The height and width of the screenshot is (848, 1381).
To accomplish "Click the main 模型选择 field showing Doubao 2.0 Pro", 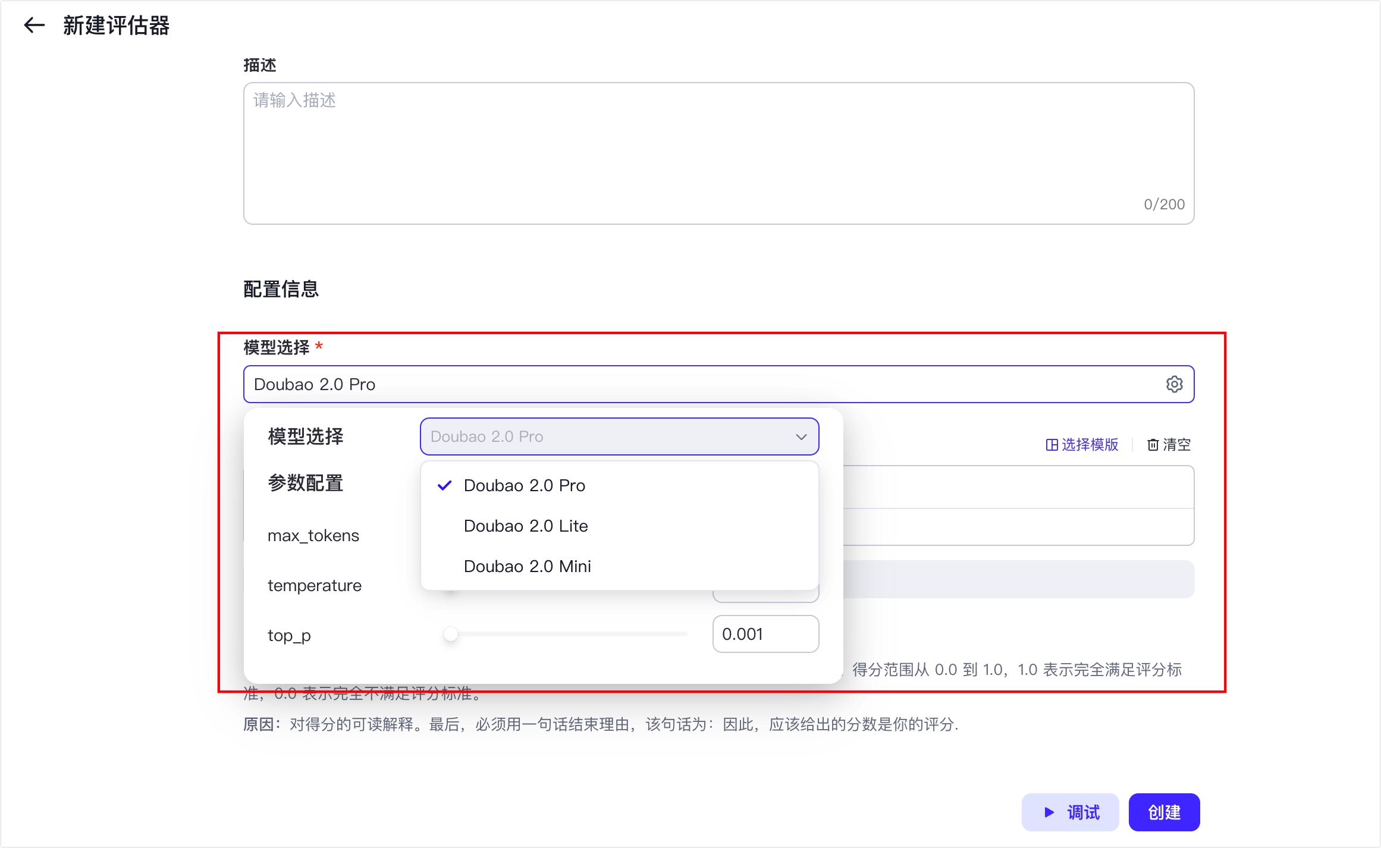I will point(718,384).
